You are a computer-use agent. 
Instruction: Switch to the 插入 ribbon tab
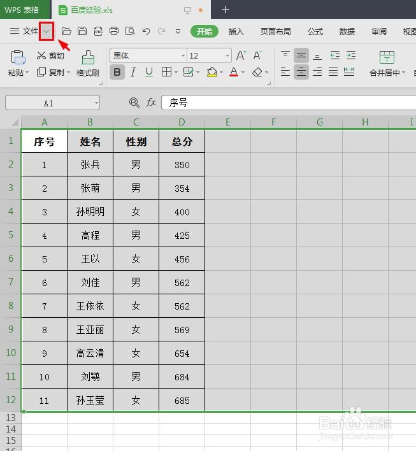[x=236, y=31]
